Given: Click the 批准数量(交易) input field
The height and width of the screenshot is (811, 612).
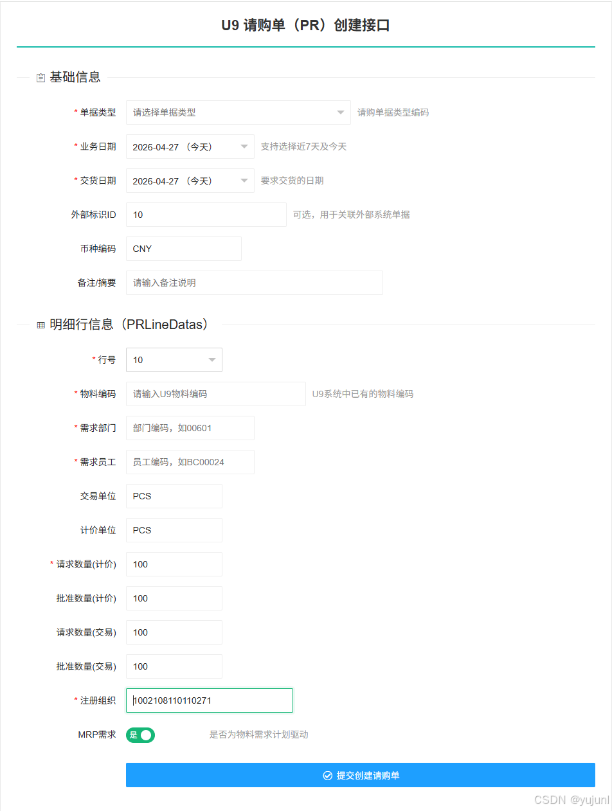Looking at the screenshot, I should pos(174,666).
